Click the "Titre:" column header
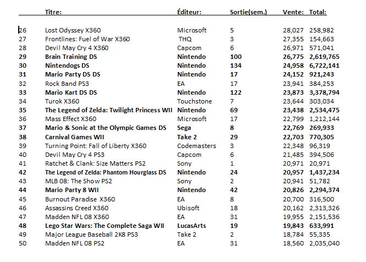 click(53, 11)
